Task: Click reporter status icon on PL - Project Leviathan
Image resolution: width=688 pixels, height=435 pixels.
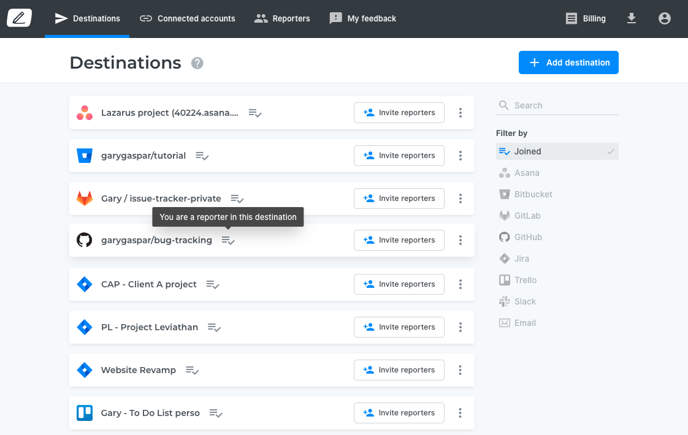Action: (214, 328)
